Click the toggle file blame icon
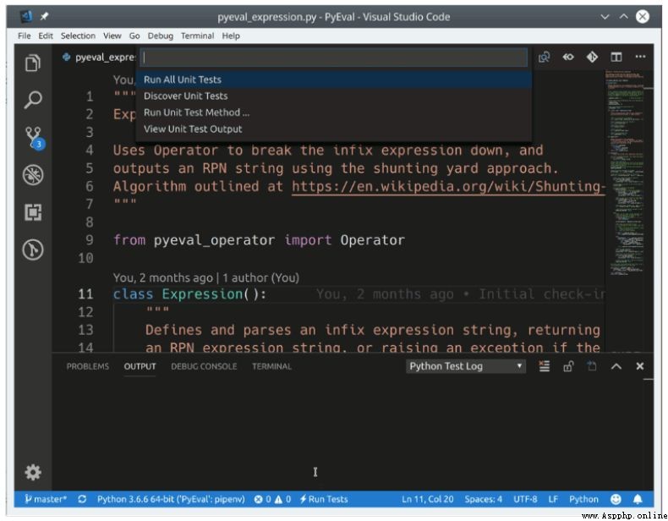Image resolution: width=668 pixels, height=521 pixels. tap(568, 57)
